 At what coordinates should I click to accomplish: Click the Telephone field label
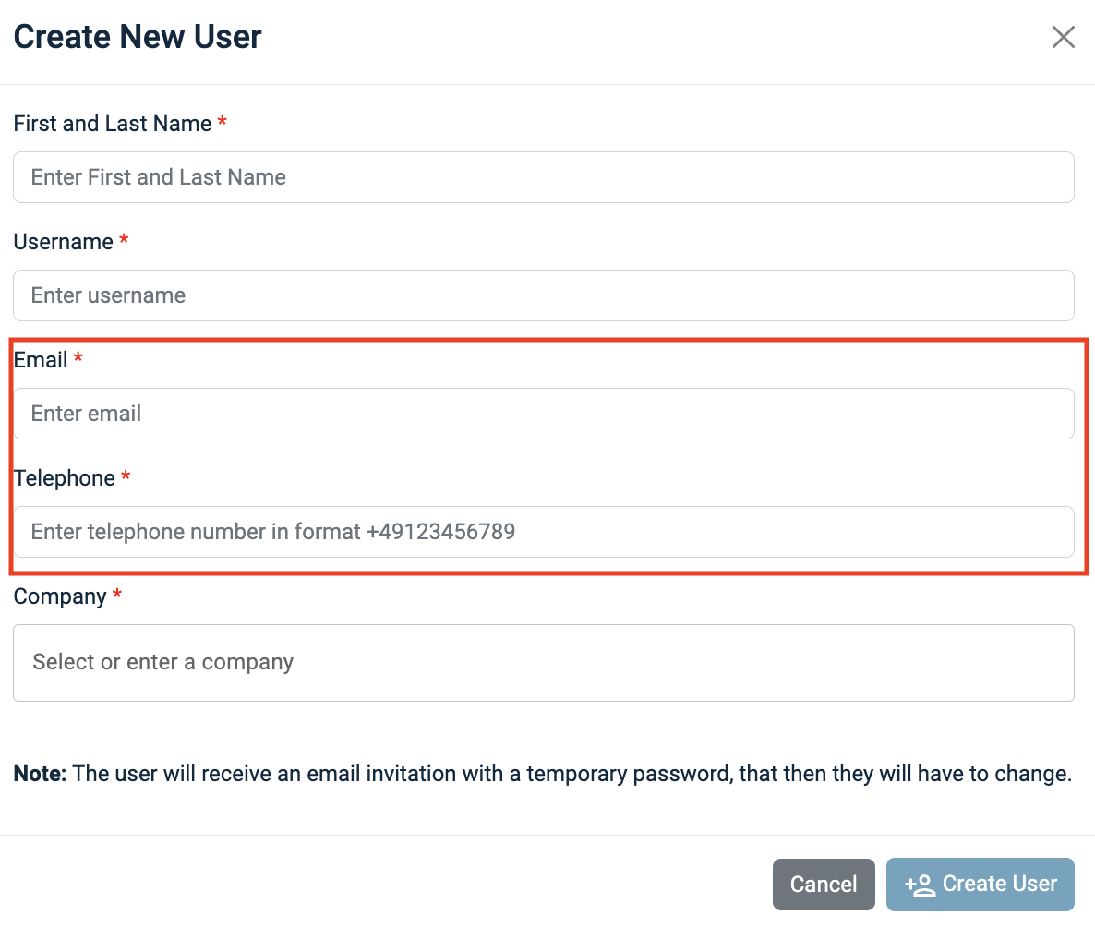64,478
